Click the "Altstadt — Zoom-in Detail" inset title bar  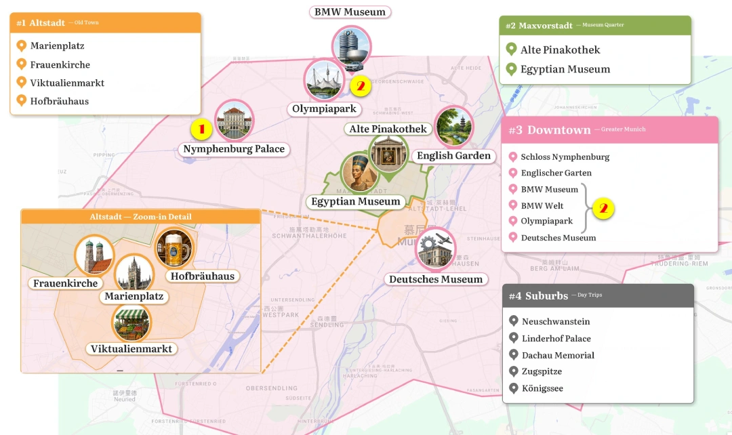coord(140,217)
